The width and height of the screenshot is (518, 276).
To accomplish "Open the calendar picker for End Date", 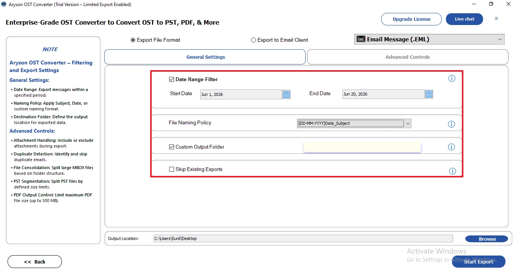I will click(429, 94).
